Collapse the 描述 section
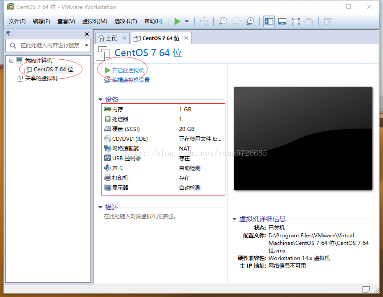 [100, 207]
